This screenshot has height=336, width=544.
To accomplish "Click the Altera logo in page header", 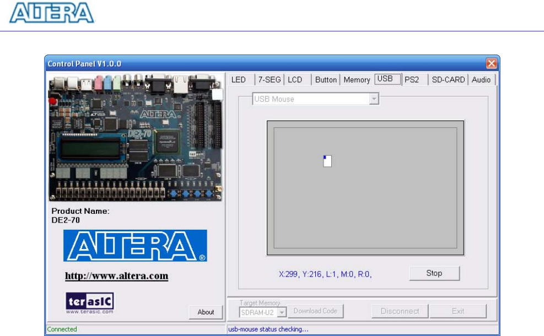I will (x=52, y=13).
